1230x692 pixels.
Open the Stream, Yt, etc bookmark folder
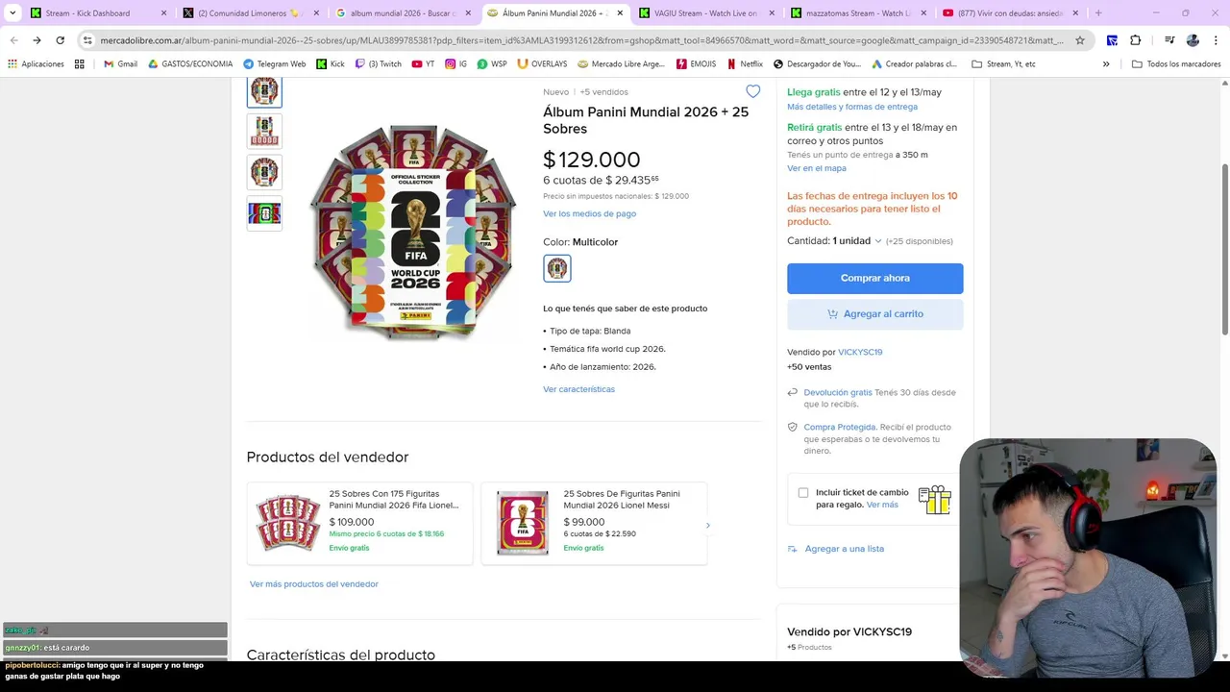[1003, 63]
